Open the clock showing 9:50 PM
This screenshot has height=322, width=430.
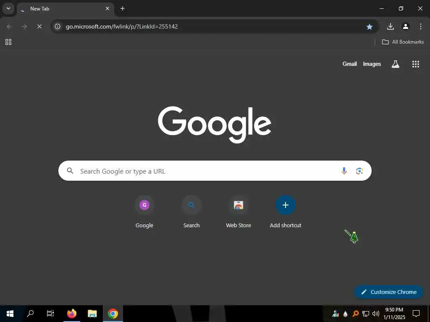(394, 314)
